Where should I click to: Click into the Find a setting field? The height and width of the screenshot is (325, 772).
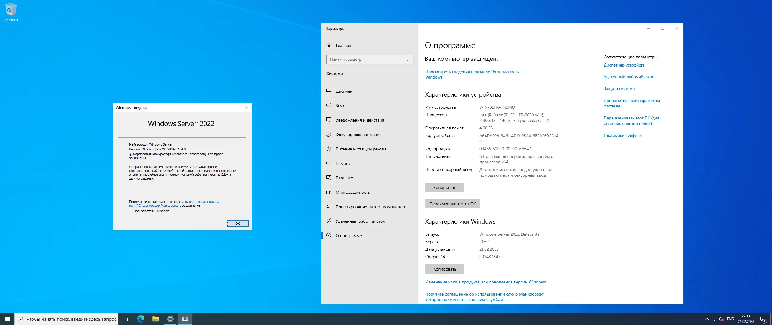click(x=366, y=60)
